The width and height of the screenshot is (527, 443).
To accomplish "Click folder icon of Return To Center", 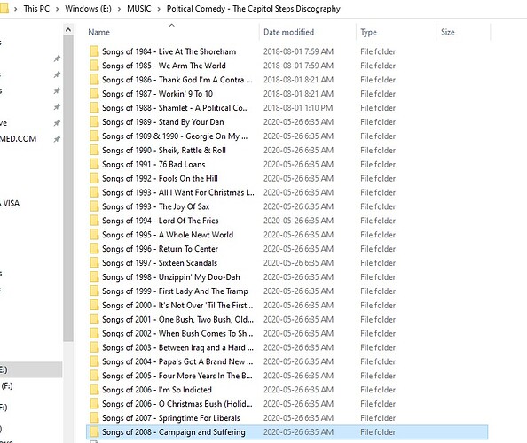I will pos(94,249).
